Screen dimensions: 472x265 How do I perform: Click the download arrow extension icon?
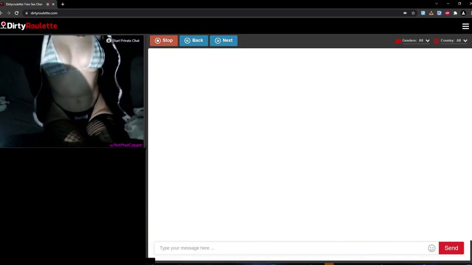tap(431, 13)
